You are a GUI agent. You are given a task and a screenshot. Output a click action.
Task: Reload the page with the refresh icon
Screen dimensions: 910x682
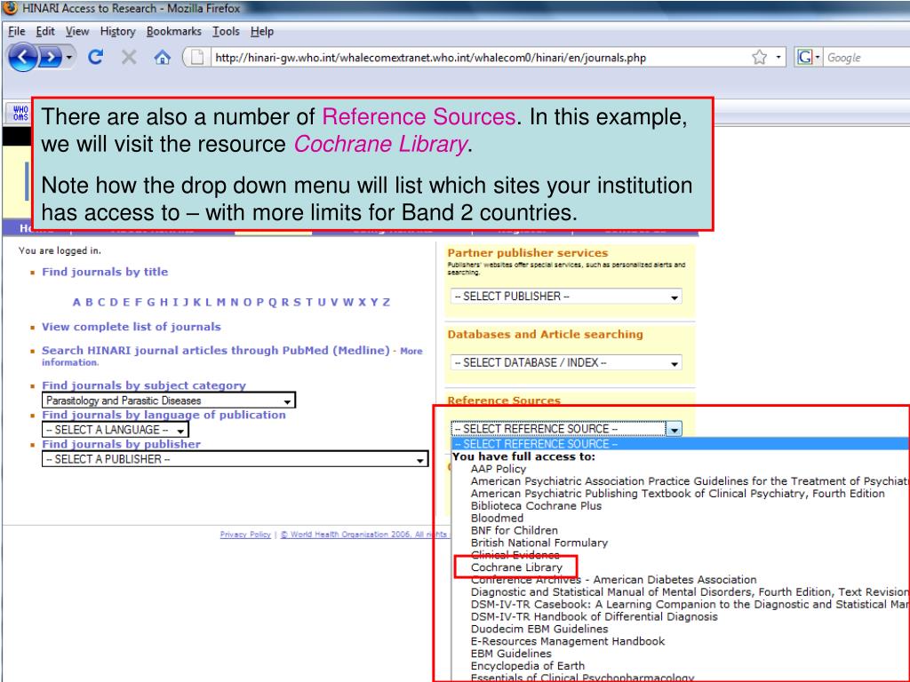coord(96,57)
